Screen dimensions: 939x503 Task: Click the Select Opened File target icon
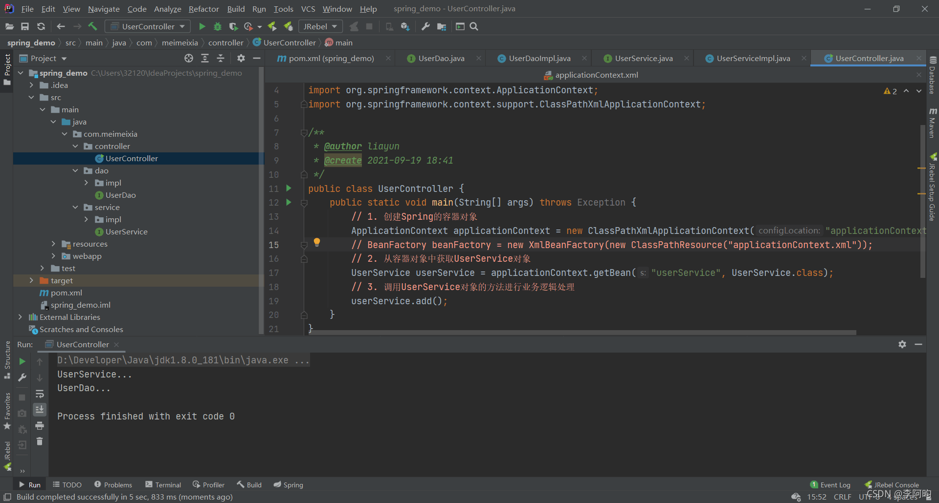pos(189,58)
